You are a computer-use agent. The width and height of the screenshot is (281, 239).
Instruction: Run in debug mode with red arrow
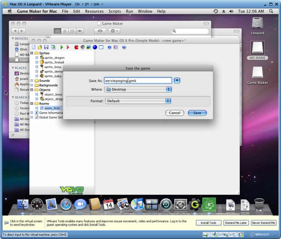pyautogui.click(x=68, y=47)
